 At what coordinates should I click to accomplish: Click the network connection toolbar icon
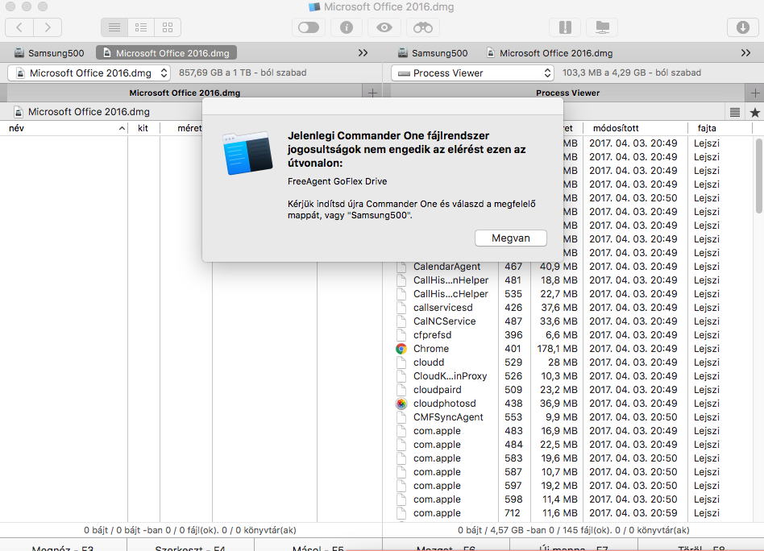click(602, 27)
